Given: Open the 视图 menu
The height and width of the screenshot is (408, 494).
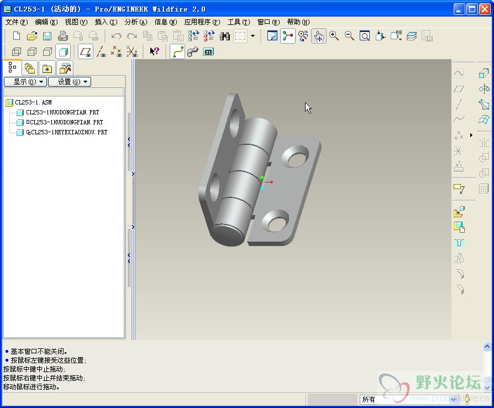Looking at the screenshot, I should 76,22.
